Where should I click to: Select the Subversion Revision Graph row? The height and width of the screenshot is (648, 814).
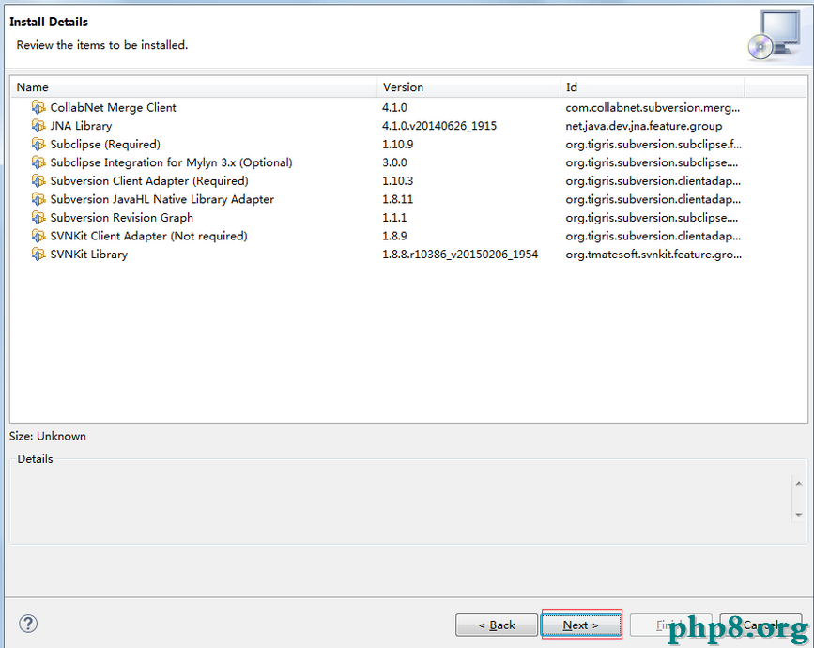click(408, 218)
